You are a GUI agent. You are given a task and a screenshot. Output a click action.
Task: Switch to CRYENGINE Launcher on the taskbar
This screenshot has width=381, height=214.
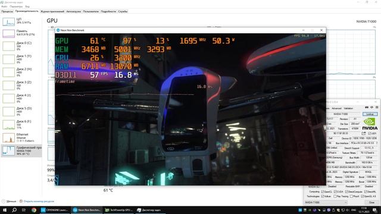(x=54, y=210)
